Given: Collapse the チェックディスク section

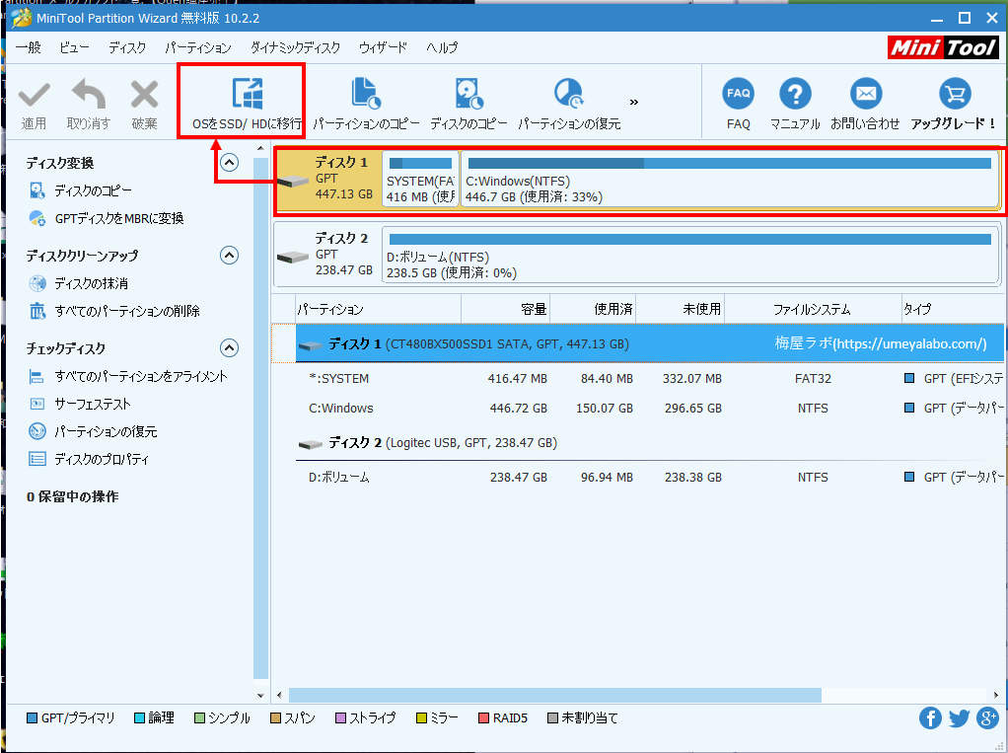Looking at the screenshot, I should point(230,348).
